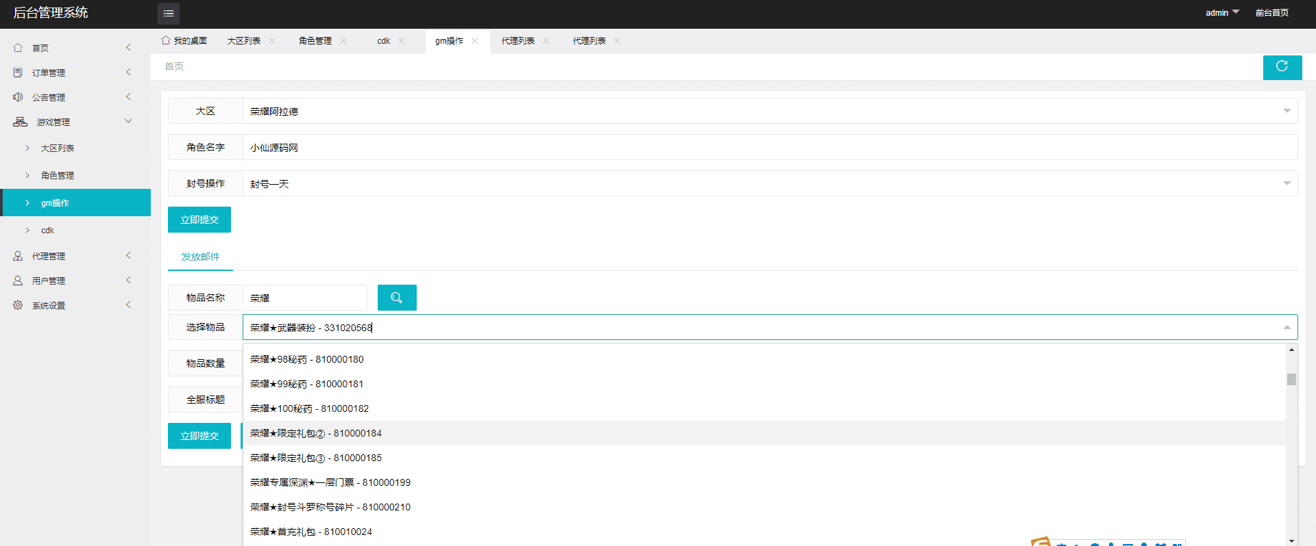1316x546 pixels.
Task: Switch to the 角色管理 tab
Action: [315, 41]
